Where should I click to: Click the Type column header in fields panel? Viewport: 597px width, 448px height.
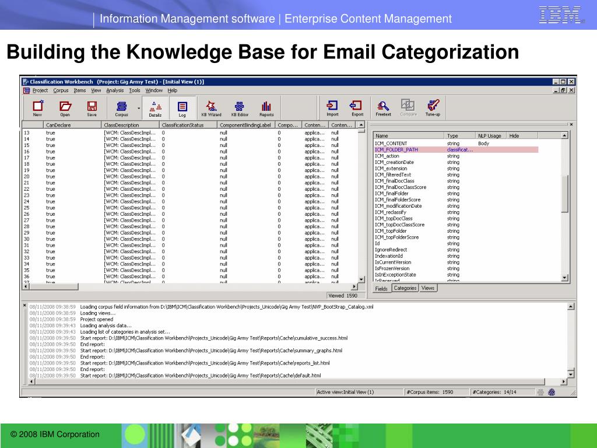[459, 135]
